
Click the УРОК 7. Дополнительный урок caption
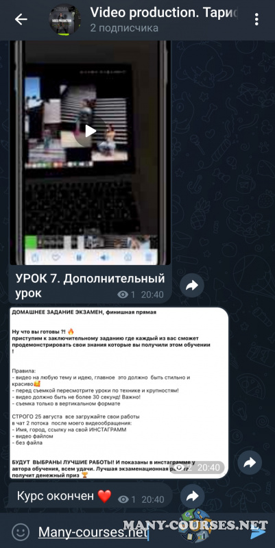point(90,286)
